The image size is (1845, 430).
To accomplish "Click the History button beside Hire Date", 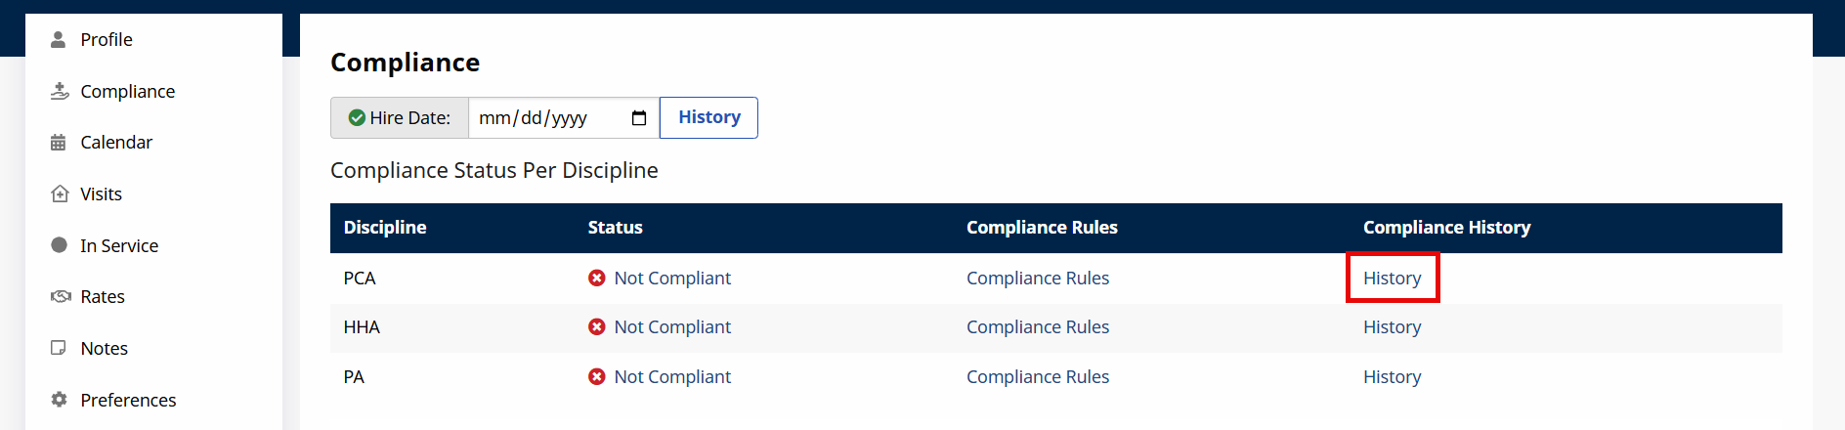I will point(708,117).
